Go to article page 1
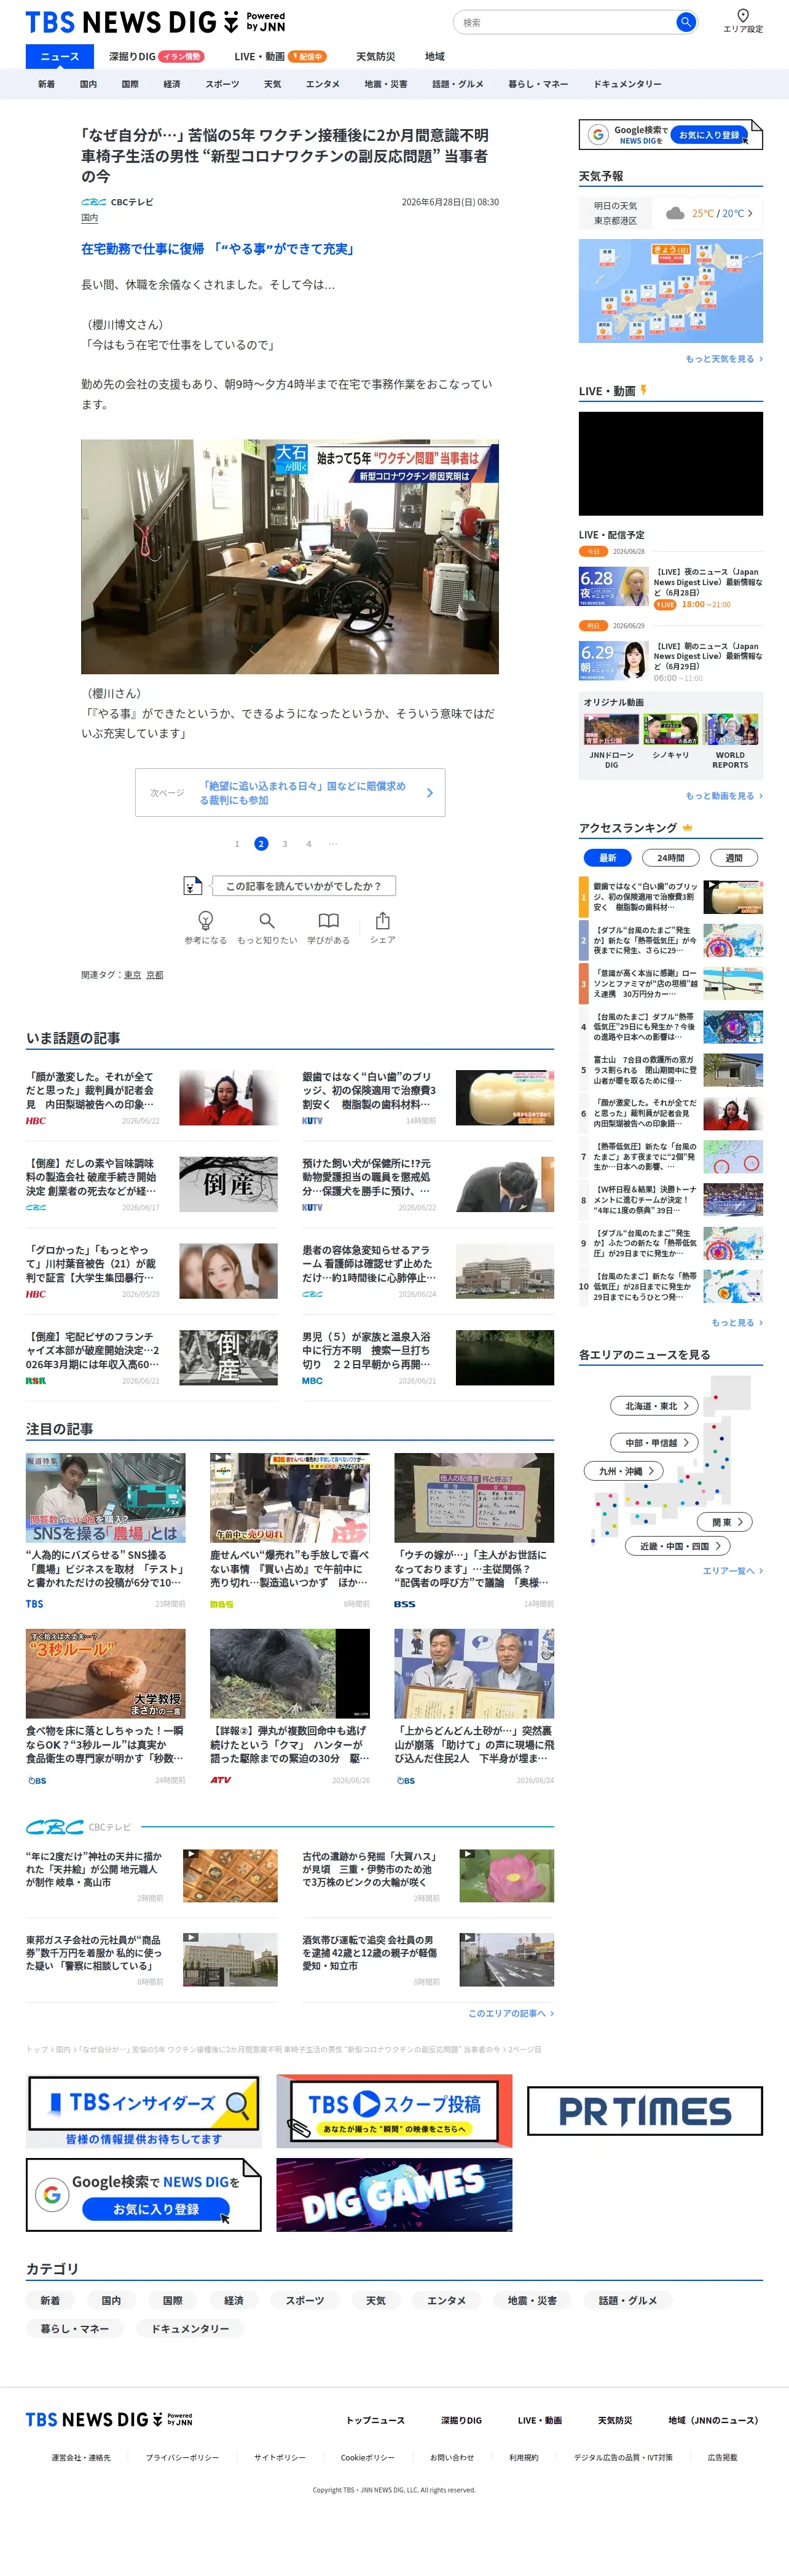 pyautogui.click(x=237, y=844)
